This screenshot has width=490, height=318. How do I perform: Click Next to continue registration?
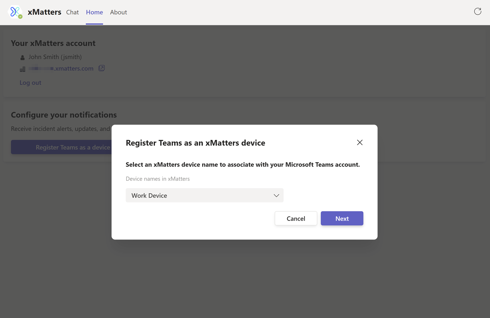pyautogui.click(x=342, y=218)
